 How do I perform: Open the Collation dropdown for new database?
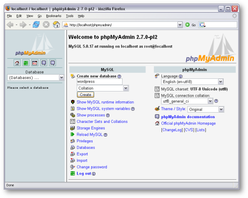pos(103,88)
